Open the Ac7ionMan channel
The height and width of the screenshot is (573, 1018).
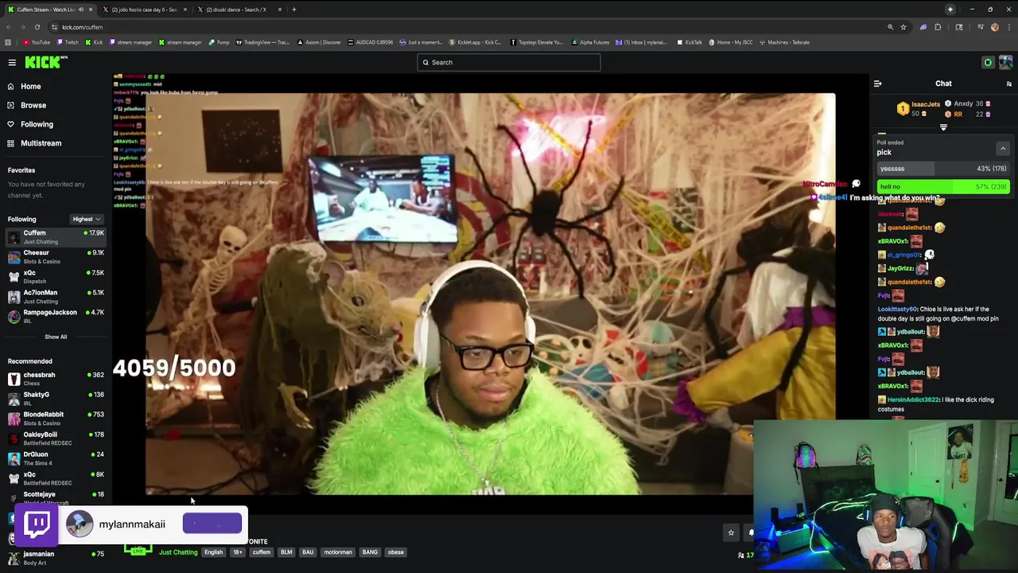[x=56, y=296]
